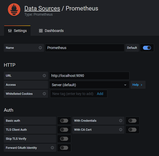159x156 pixels.
Task: Enable the Skip TLS Verify switch
Action: [64, 139]
